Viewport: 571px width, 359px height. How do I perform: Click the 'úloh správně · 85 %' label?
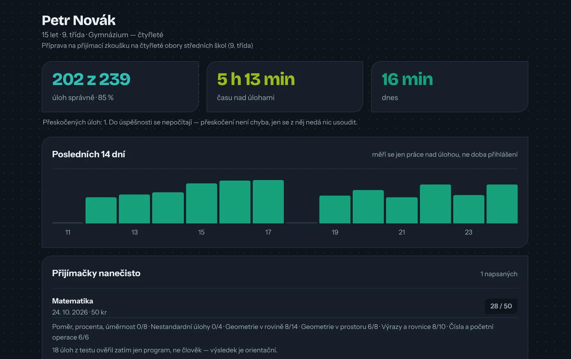pyautogui.click(x=83, y=98)
